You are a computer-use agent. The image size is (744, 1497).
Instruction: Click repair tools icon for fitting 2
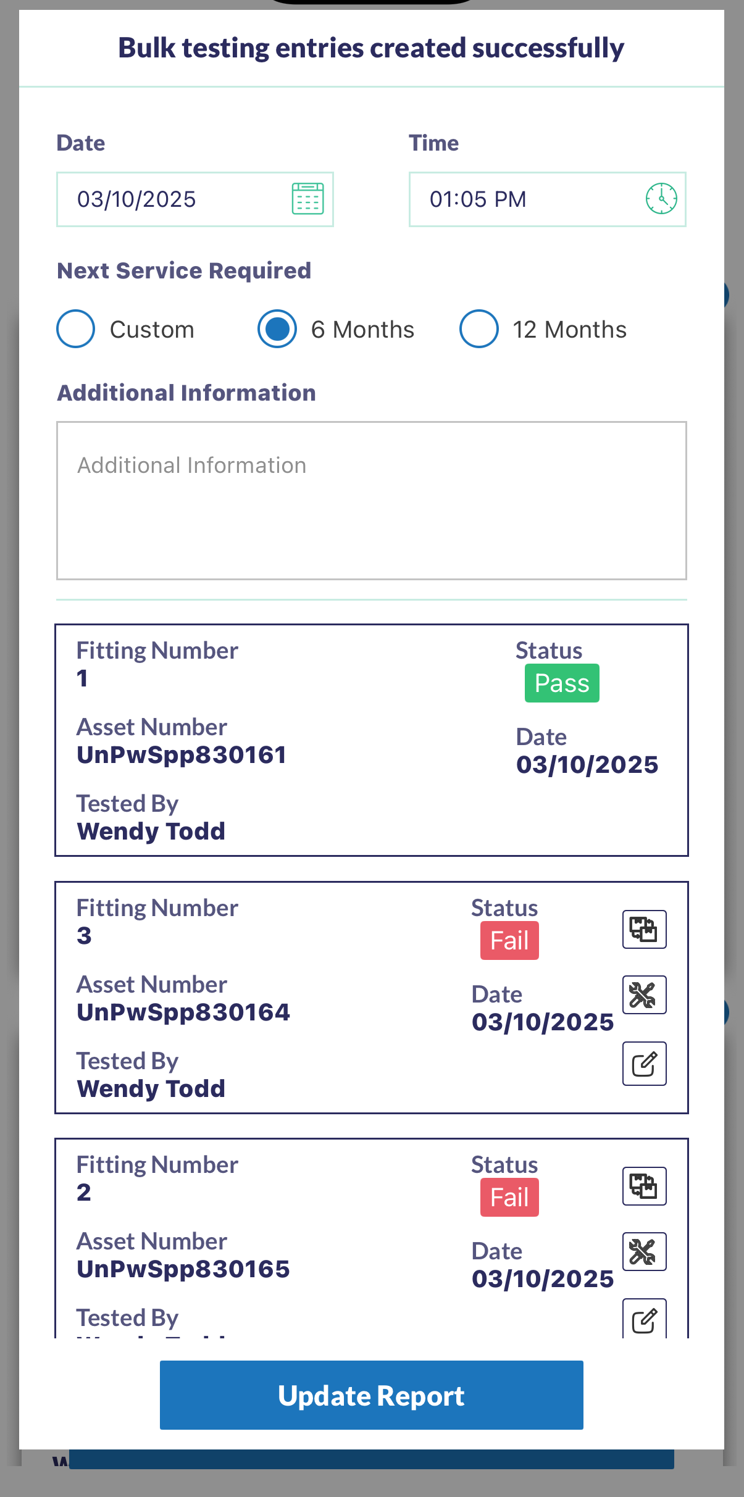click(644, 1251)
